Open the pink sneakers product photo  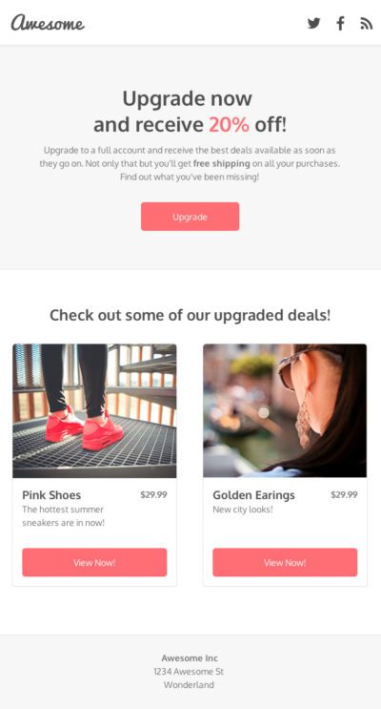94,410
